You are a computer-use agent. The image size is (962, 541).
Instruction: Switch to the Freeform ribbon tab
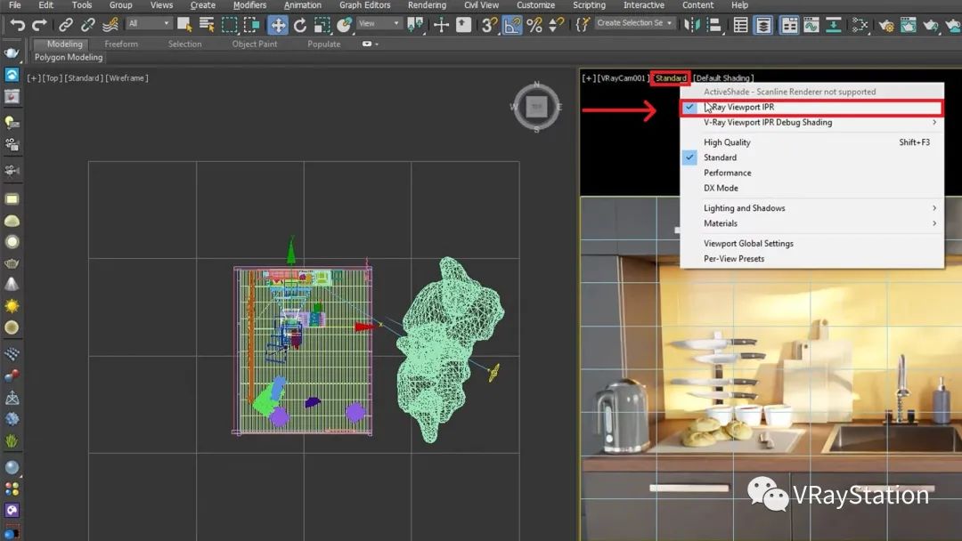(x=121, y=44)
